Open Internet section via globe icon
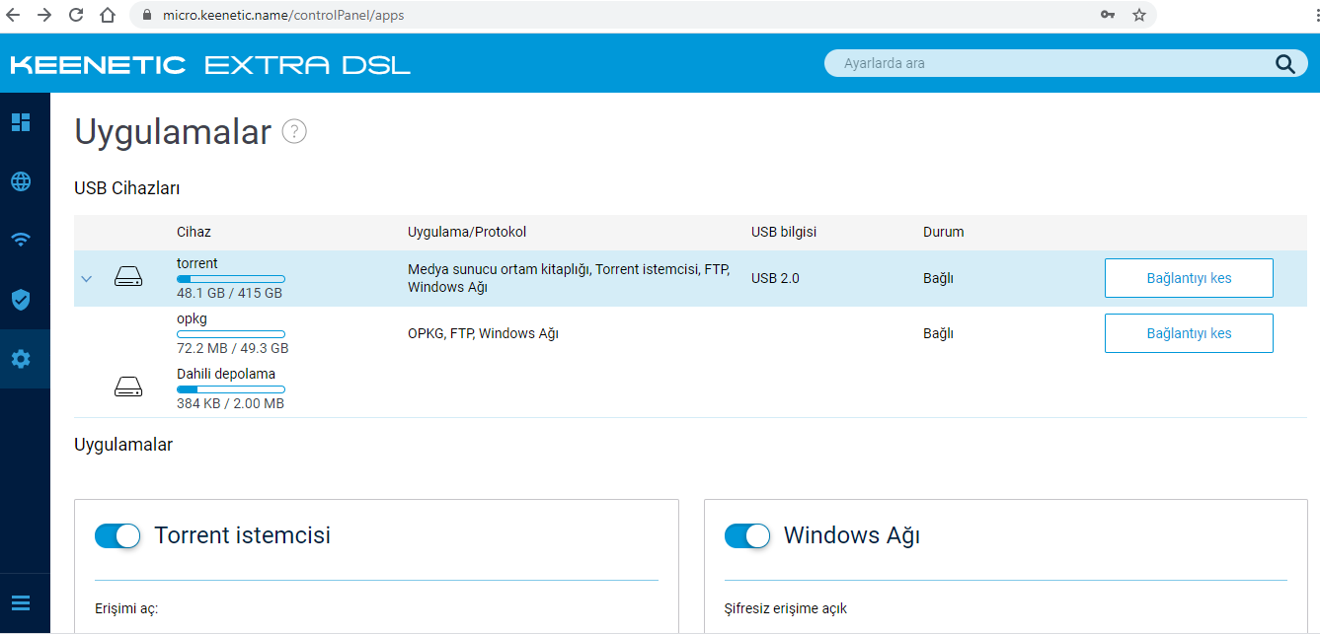Screen dimensions: 1320x634 pos(21,181)
